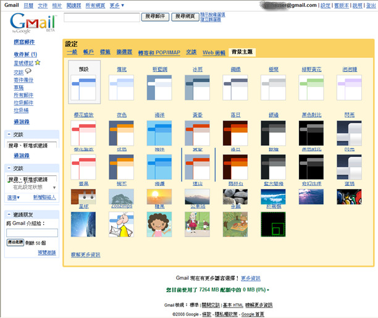Switch to the 一般 settings tab
The height and width of the screenshot is (318, 378).
click(72, 52)
